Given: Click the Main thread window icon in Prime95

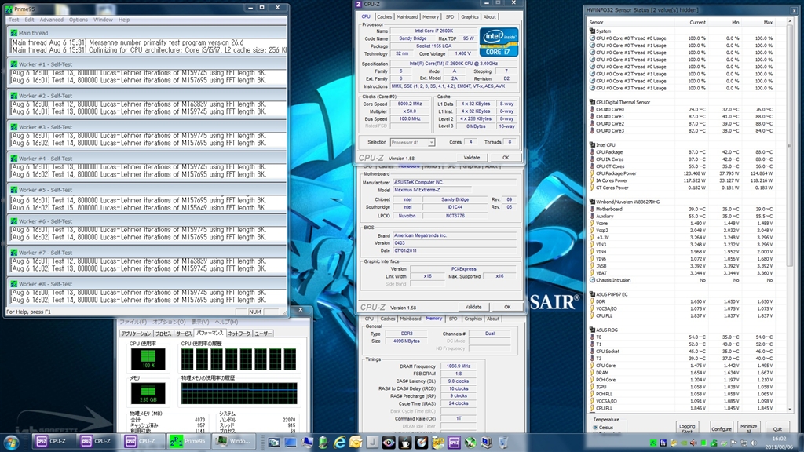Looking at the screenshot, I should (13, 33).
